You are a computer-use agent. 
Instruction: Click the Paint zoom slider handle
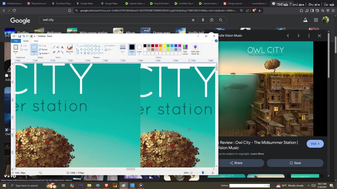[203, 173]
